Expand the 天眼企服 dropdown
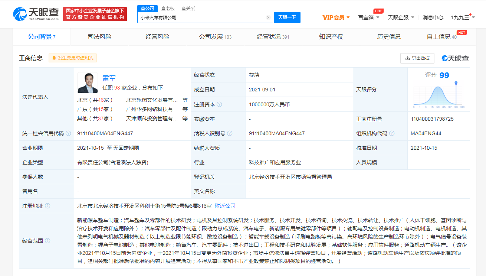 401,17
